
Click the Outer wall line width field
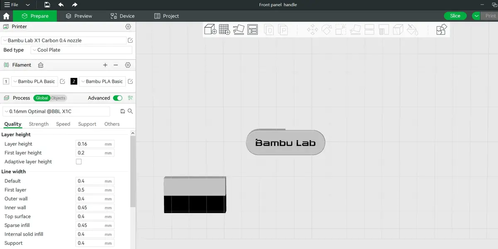point(95,199)
